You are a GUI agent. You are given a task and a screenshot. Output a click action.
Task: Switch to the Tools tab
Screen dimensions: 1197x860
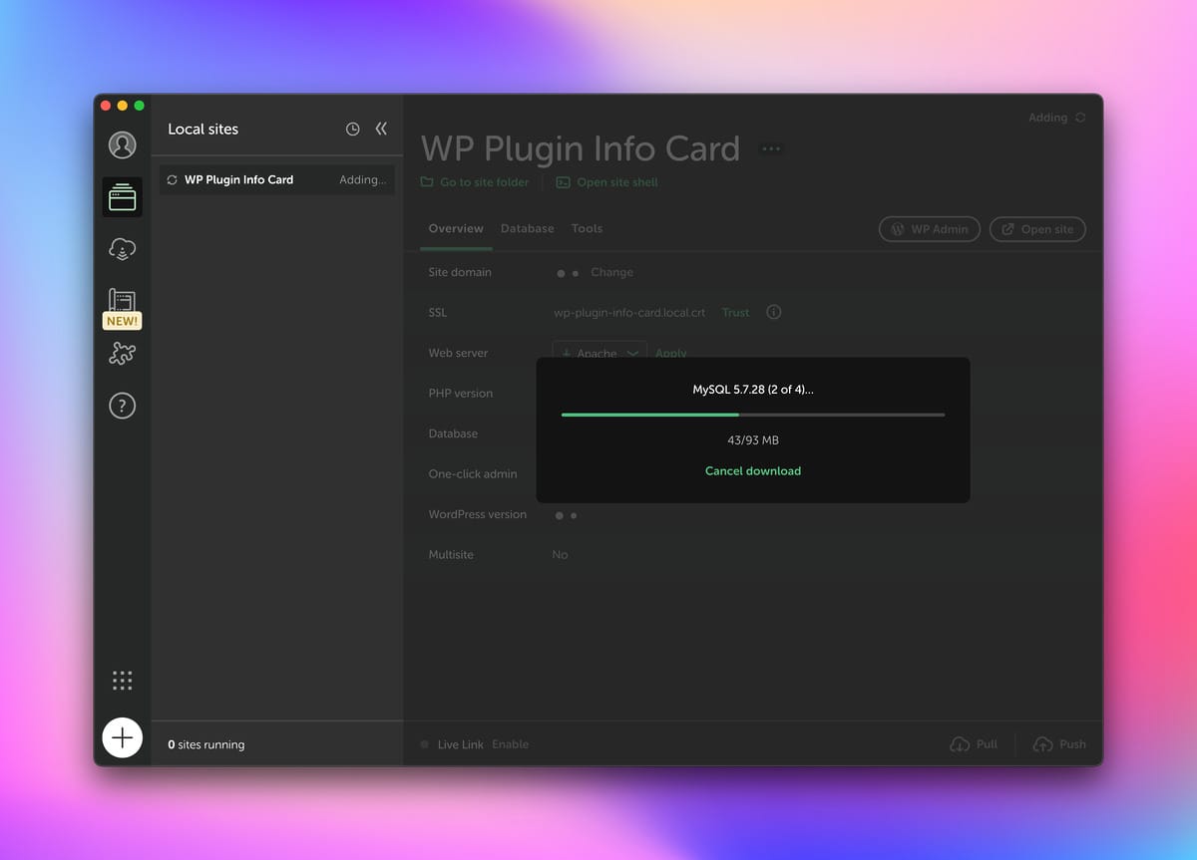click(x=587, y=229)
